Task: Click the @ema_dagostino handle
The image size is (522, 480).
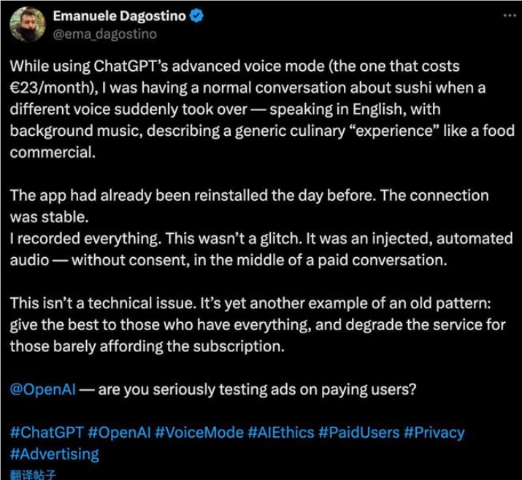Action: pos(93,34)
